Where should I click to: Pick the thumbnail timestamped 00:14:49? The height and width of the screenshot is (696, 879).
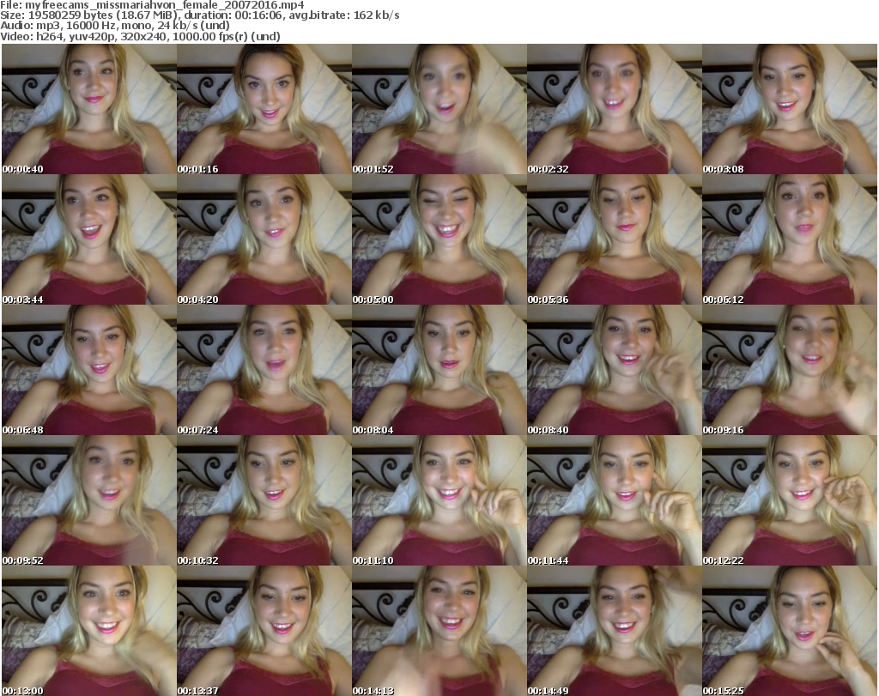615,631
